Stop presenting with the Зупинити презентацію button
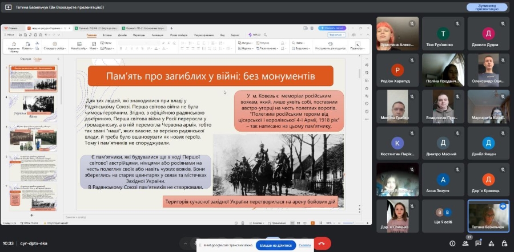This screenshot has height=252, width=514. pos(488,7)
